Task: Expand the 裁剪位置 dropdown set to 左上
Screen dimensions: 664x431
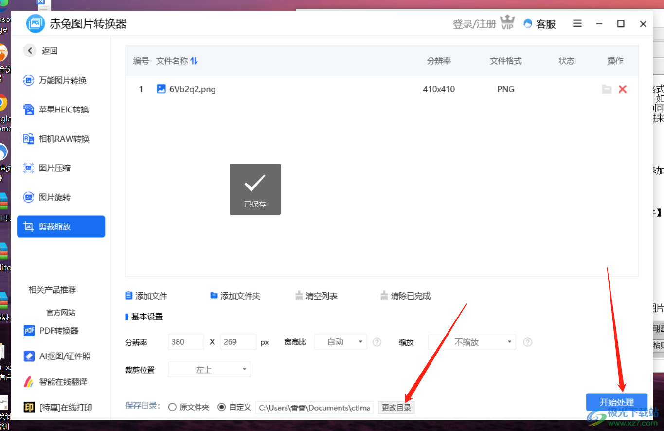Action: [209, 370]
